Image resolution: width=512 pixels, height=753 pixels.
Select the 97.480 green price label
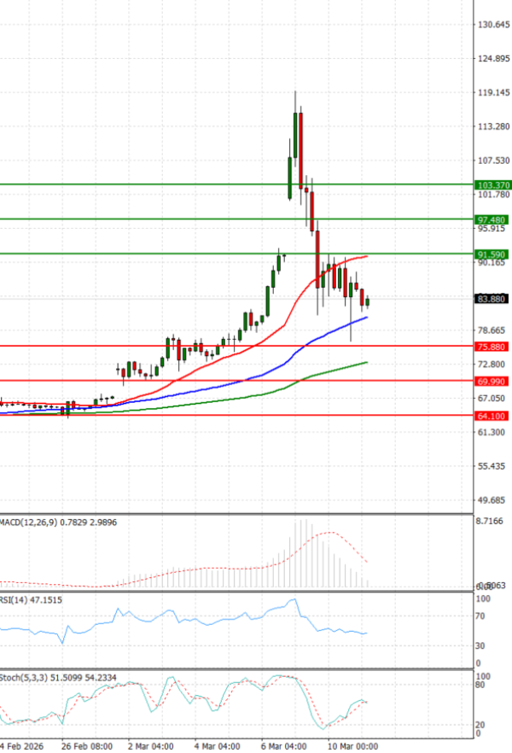click(492, 219)
